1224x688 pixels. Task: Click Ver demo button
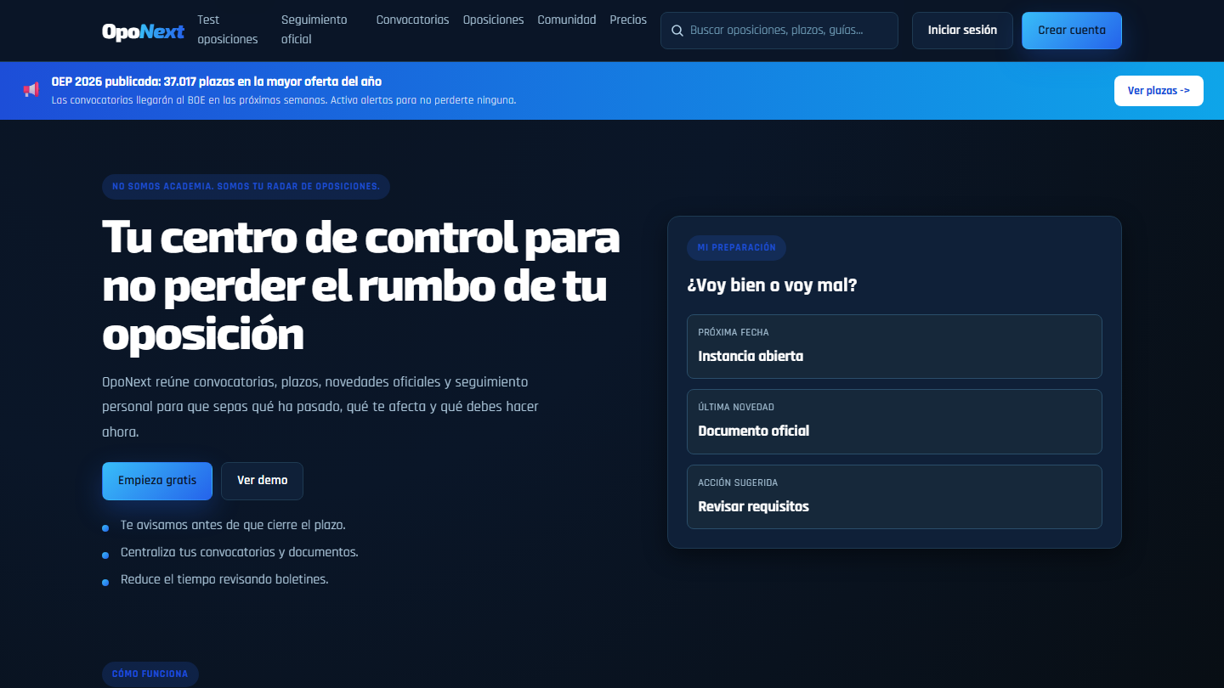coord(262,481)
